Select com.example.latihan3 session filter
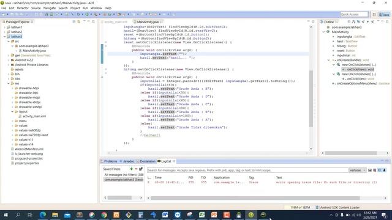The width and height of the screenshot is (392, 220). [124, 180]
